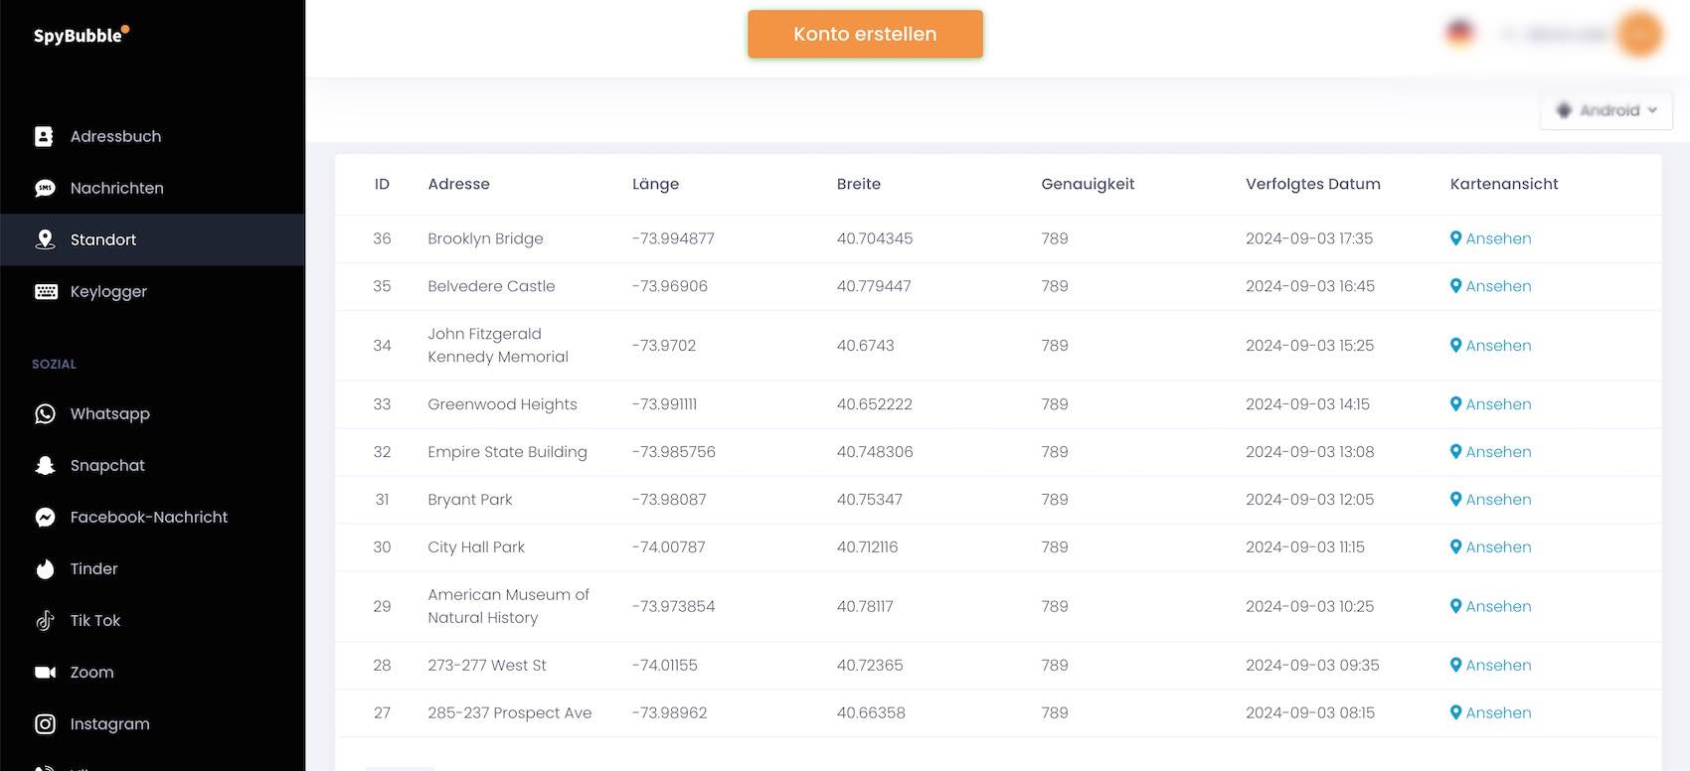The height and width of the screenshot is (771, 1690).
Task: Click latitude value 40.779447
Action: tap(874, 286)
